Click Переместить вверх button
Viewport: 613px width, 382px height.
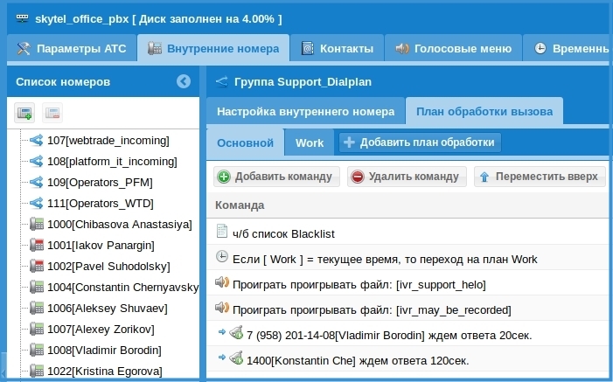[x=540, y=177]
